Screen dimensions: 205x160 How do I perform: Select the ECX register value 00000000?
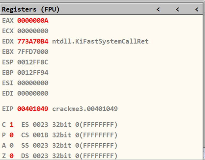tap(33, 31)
